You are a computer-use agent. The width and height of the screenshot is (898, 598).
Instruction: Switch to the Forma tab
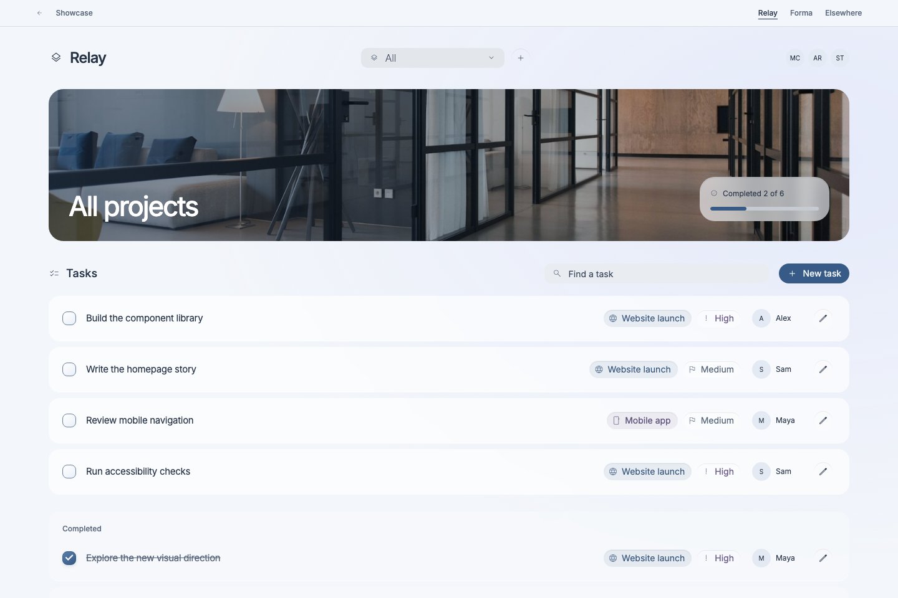coord(801,13)
